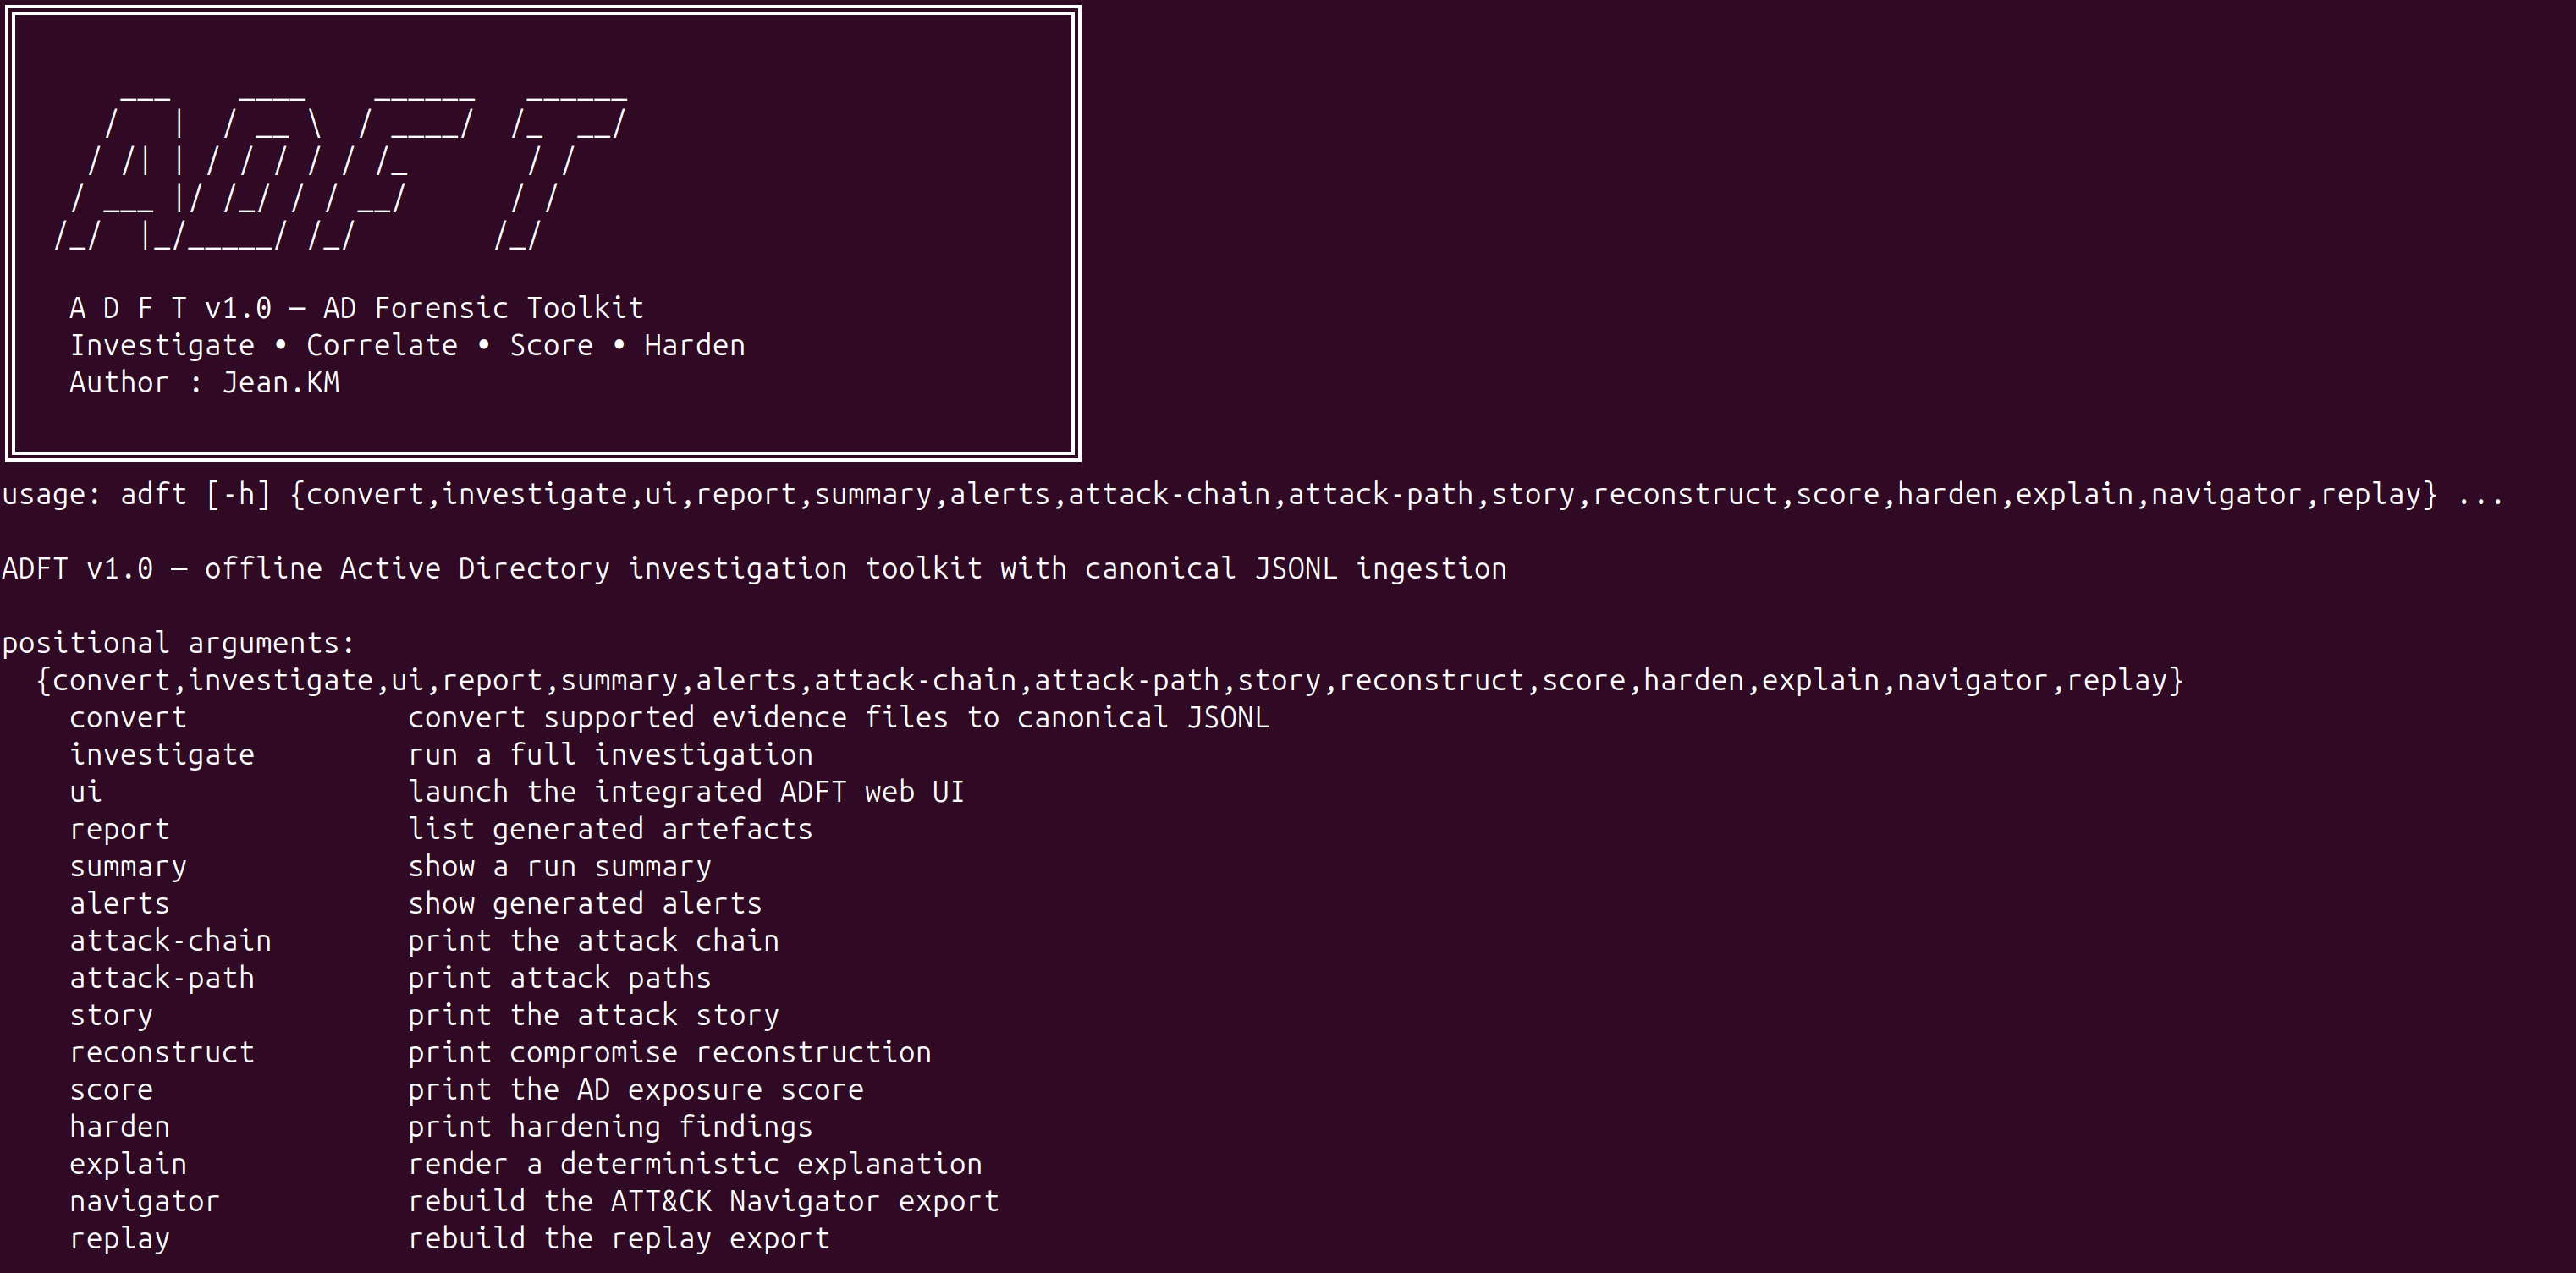The image size is (2576, 1273).
Task: Click the "print hardening findings" description
Action: click(610, 1128)
